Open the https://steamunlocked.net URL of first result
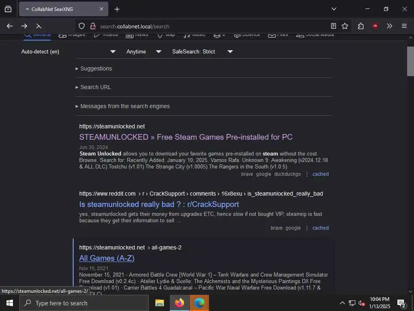 click(x=112, y=126)
